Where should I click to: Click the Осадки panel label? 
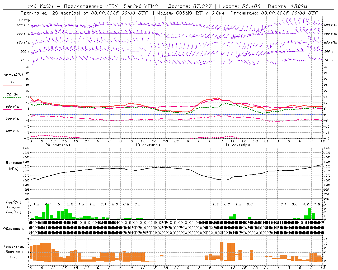[x=13, y=207]
